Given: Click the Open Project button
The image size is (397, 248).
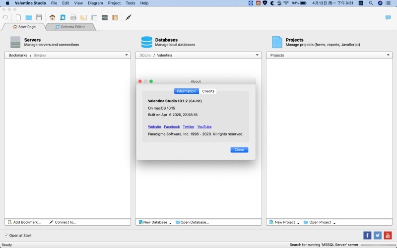Looking at the screenshot, I should tap(318, 222).
